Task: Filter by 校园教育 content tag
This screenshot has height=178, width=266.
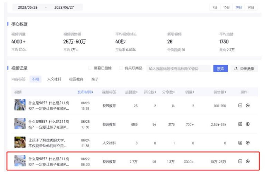Action: pos(76,79)
